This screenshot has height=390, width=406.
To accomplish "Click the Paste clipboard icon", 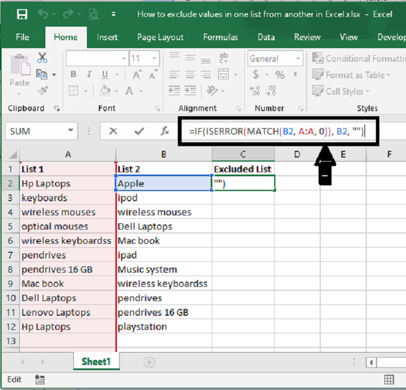I will click(x=20, y=65).
